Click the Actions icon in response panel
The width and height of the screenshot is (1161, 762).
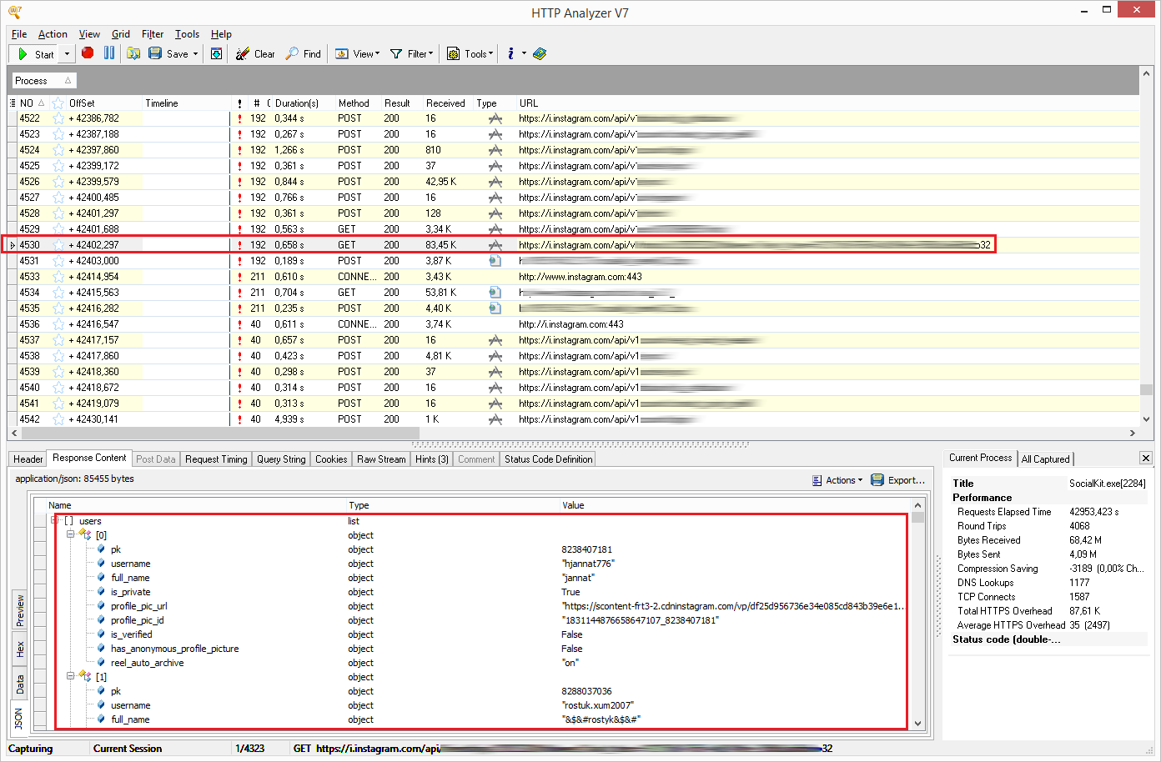pyautogui.click(x=817, y=480)
